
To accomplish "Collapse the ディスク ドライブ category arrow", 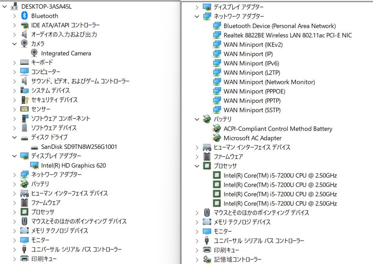I will [14, 137].
